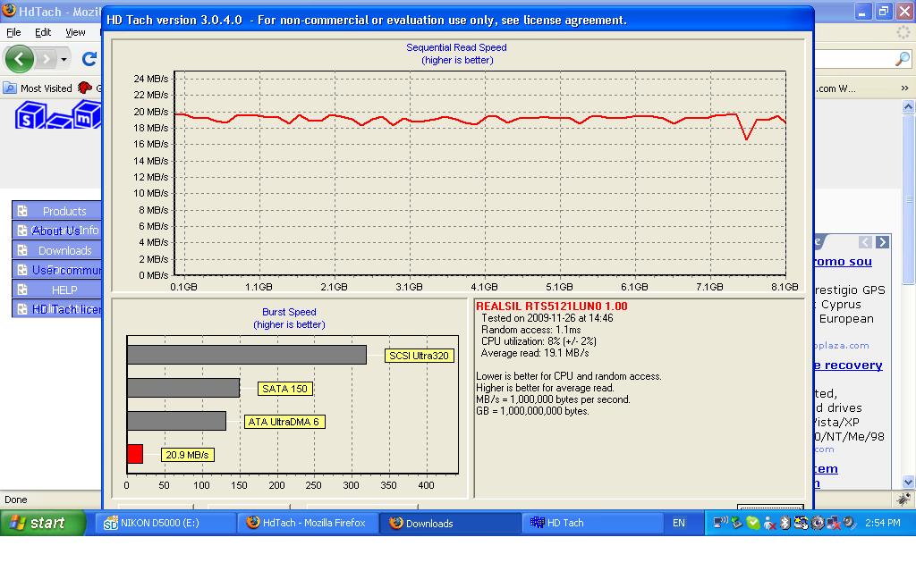
Task: Click the Windows Start button
Action: [43, 523]
